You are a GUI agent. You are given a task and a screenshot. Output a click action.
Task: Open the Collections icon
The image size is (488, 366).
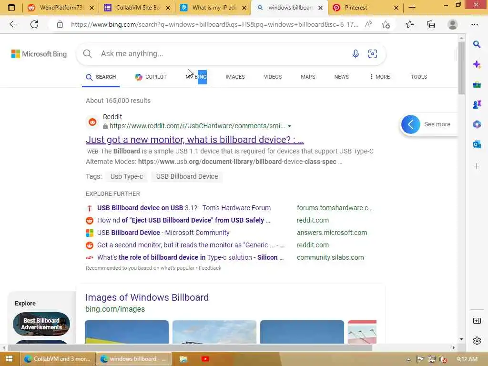tap(431, 24)
